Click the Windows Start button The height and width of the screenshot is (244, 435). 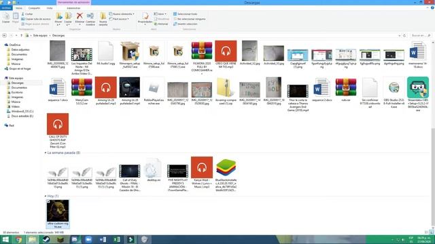5,239
